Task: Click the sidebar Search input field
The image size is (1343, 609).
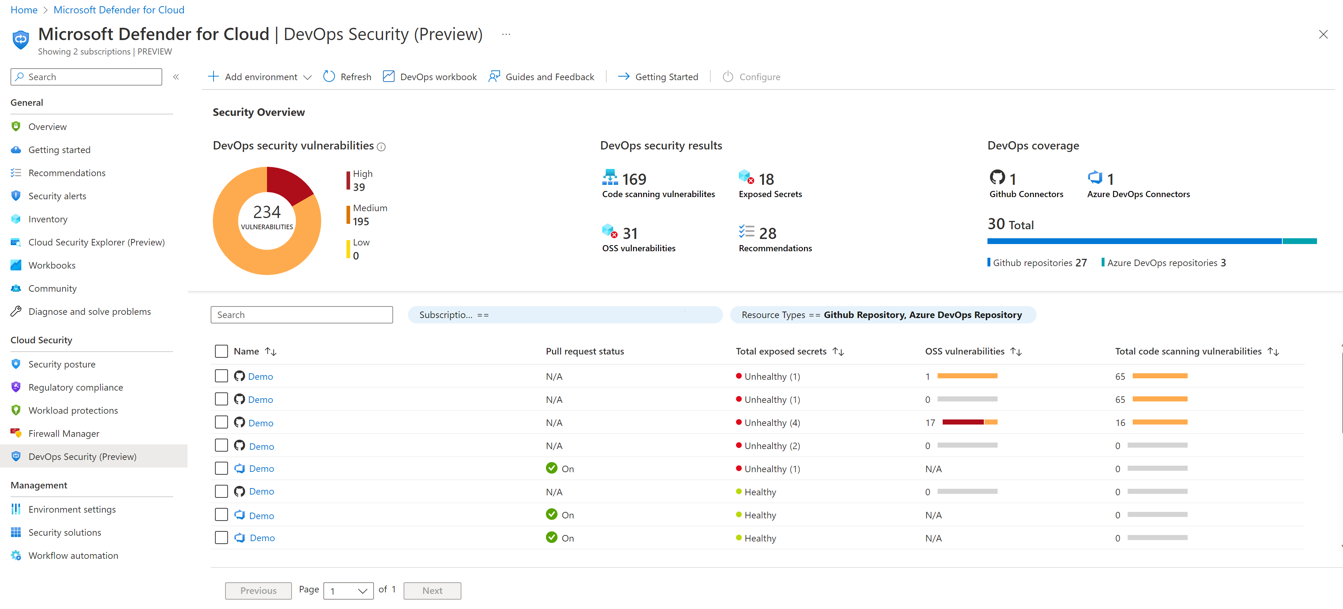Action: (86, 77)
